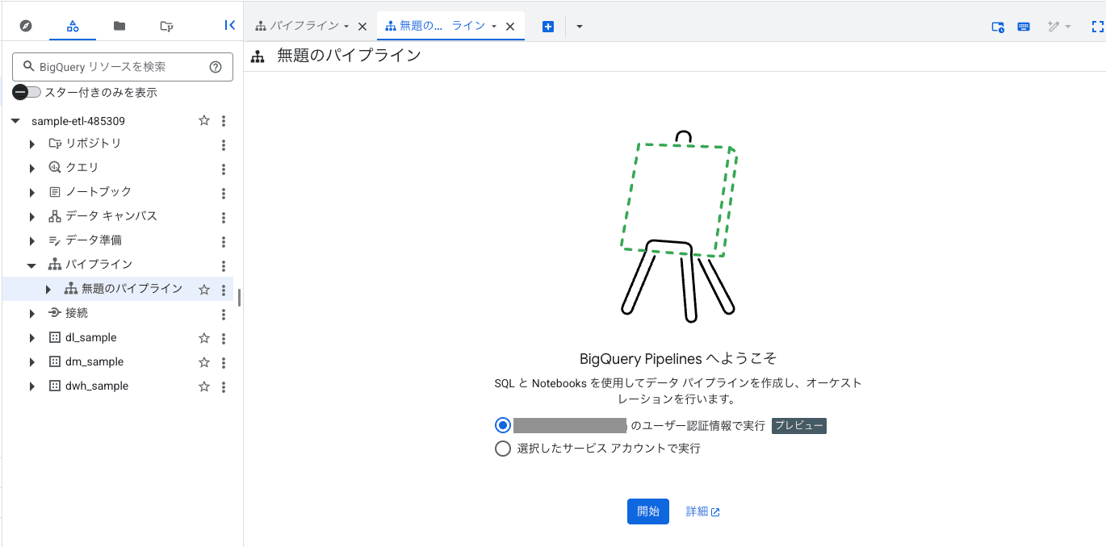1106x547 pixels.
Task: Collapse the sample-etl-485309 project tree
Action: pyautogui.click(x=16, y=120)
